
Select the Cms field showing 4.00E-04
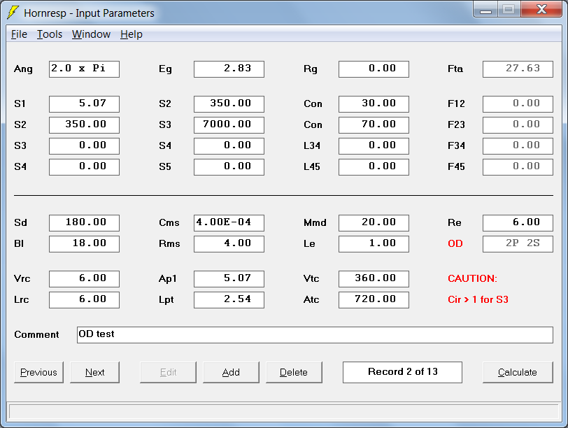pyautogui.click(x=229, y=223)
